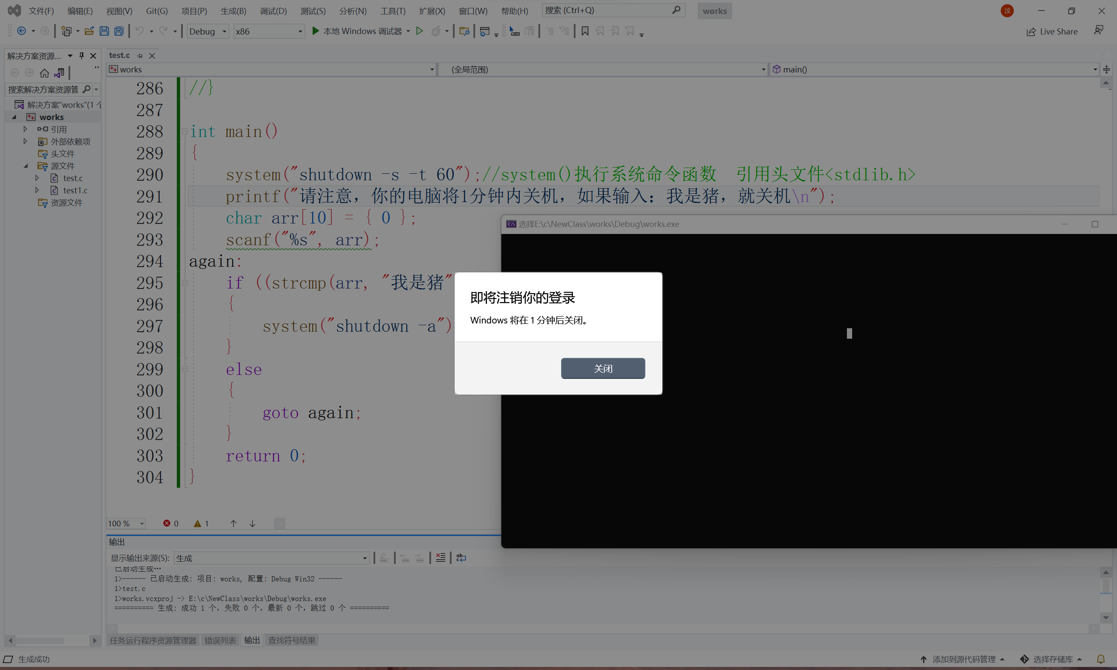Click 添加到源代码管理 in the status bar
Viewport: 1117px width, 670px height.
coord(963,659)
